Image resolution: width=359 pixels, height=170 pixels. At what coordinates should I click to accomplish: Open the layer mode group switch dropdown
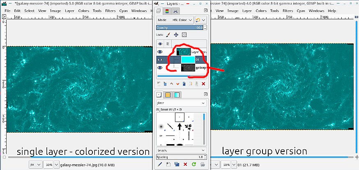tap(201, 20)
